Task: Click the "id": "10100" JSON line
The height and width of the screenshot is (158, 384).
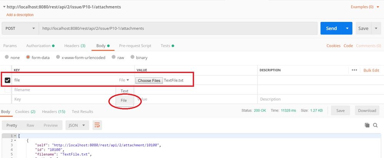Action: [x=50, y=150]
